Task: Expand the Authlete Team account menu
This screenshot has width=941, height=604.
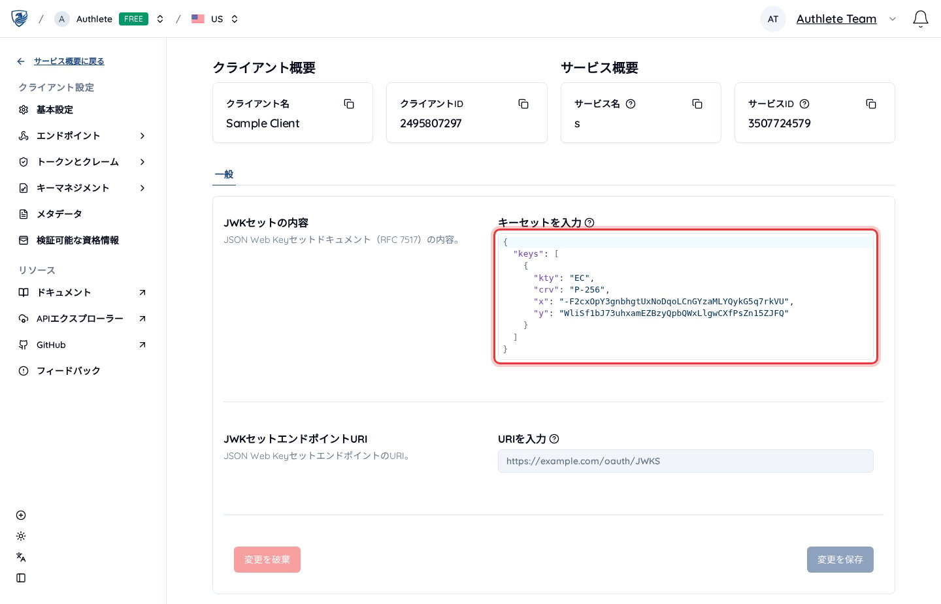Action: [893, 19]
